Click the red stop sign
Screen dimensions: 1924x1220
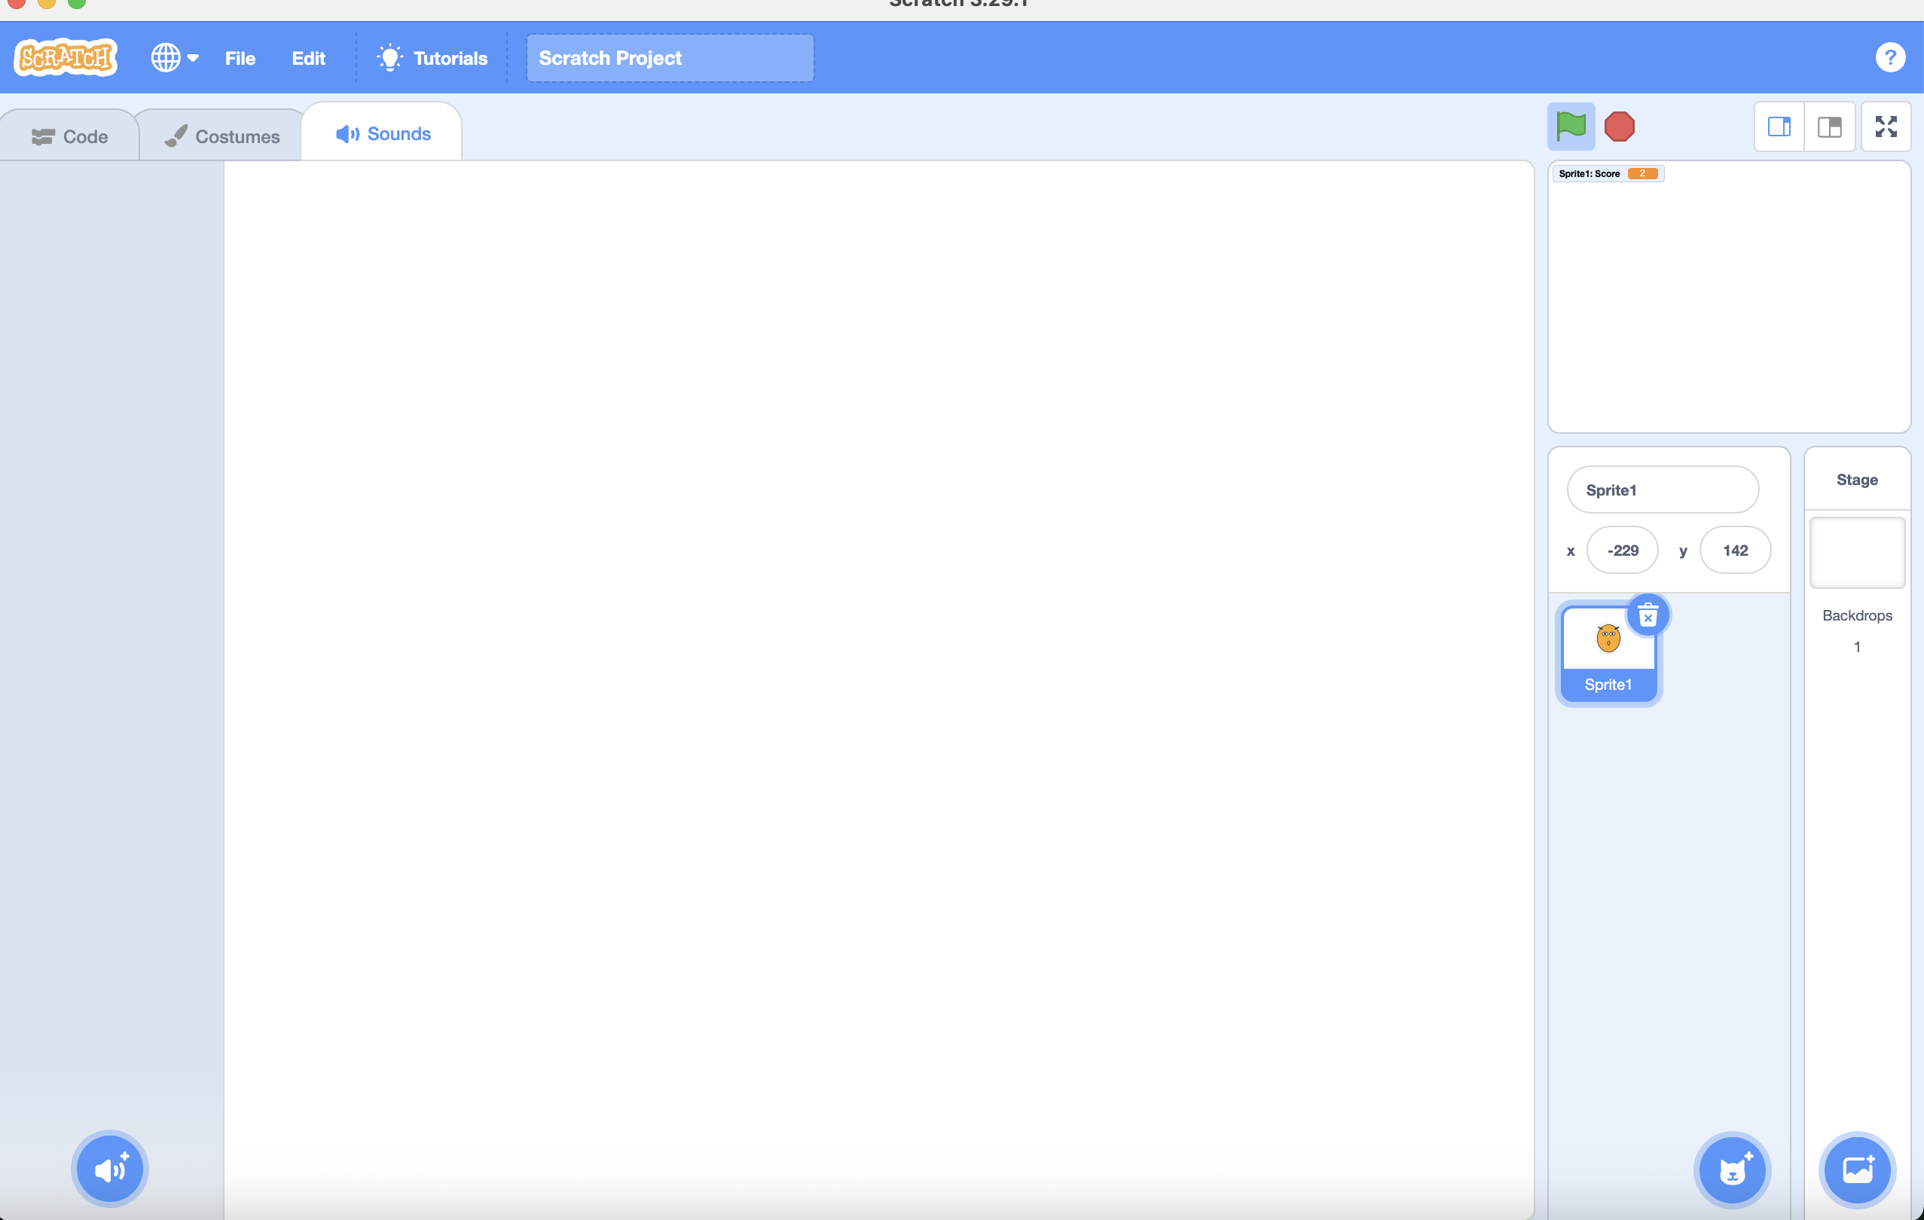(x=1620, y=127)
